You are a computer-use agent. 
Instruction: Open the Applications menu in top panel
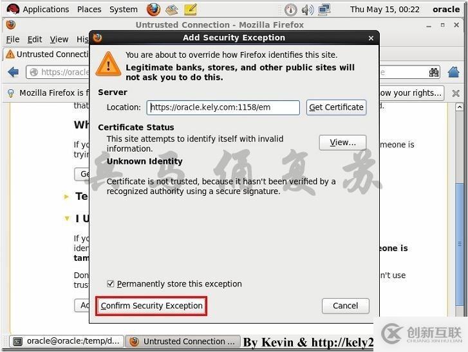coord(46,10)
